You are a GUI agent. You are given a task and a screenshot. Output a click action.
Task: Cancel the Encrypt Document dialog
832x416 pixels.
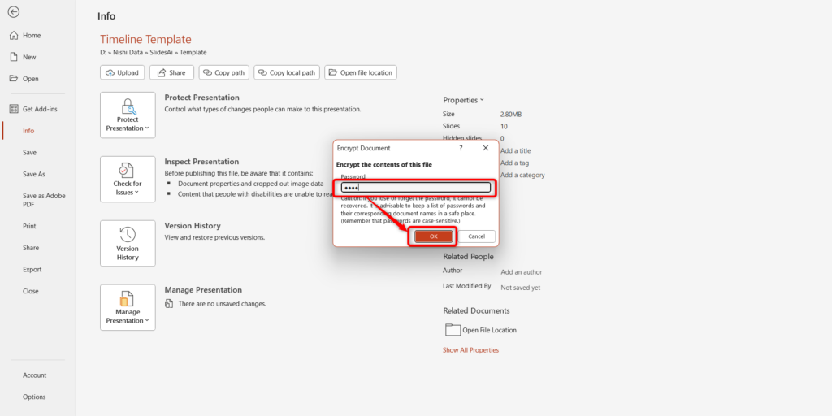click(476, 236)
